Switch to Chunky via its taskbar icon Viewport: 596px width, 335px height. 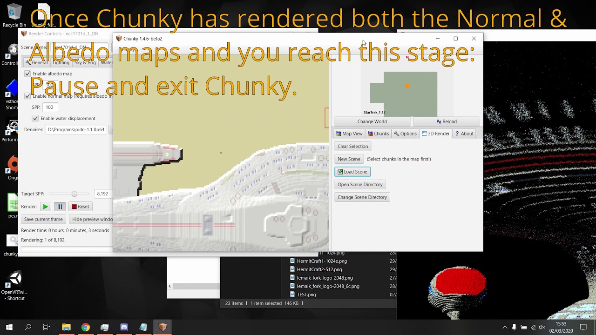click(x=163, y=328)
